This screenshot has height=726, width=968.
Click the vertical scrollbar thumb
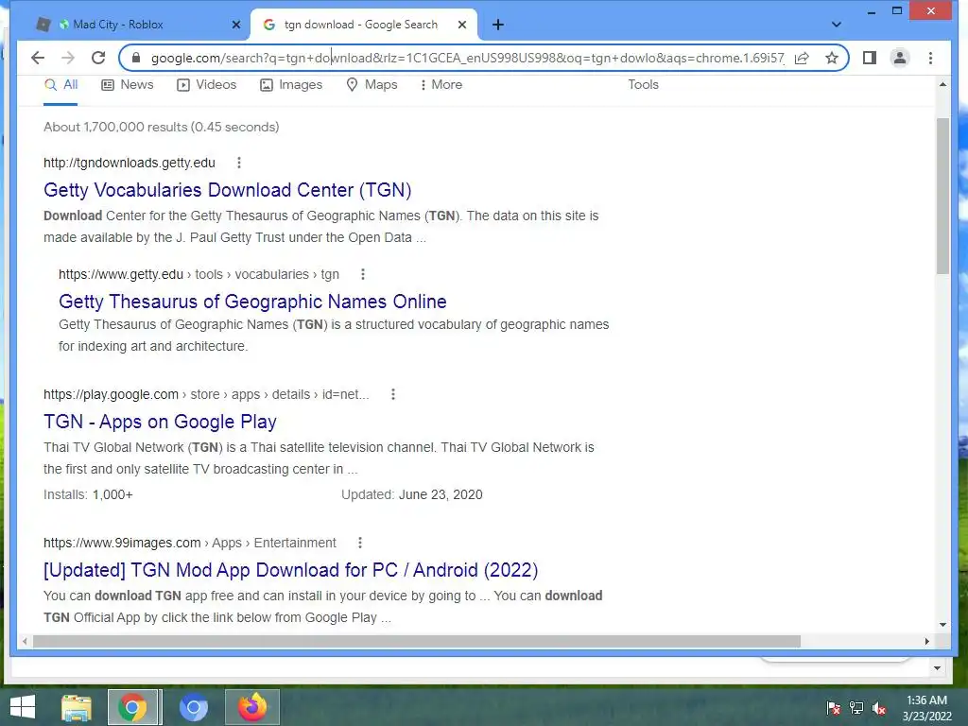(942, 196)
